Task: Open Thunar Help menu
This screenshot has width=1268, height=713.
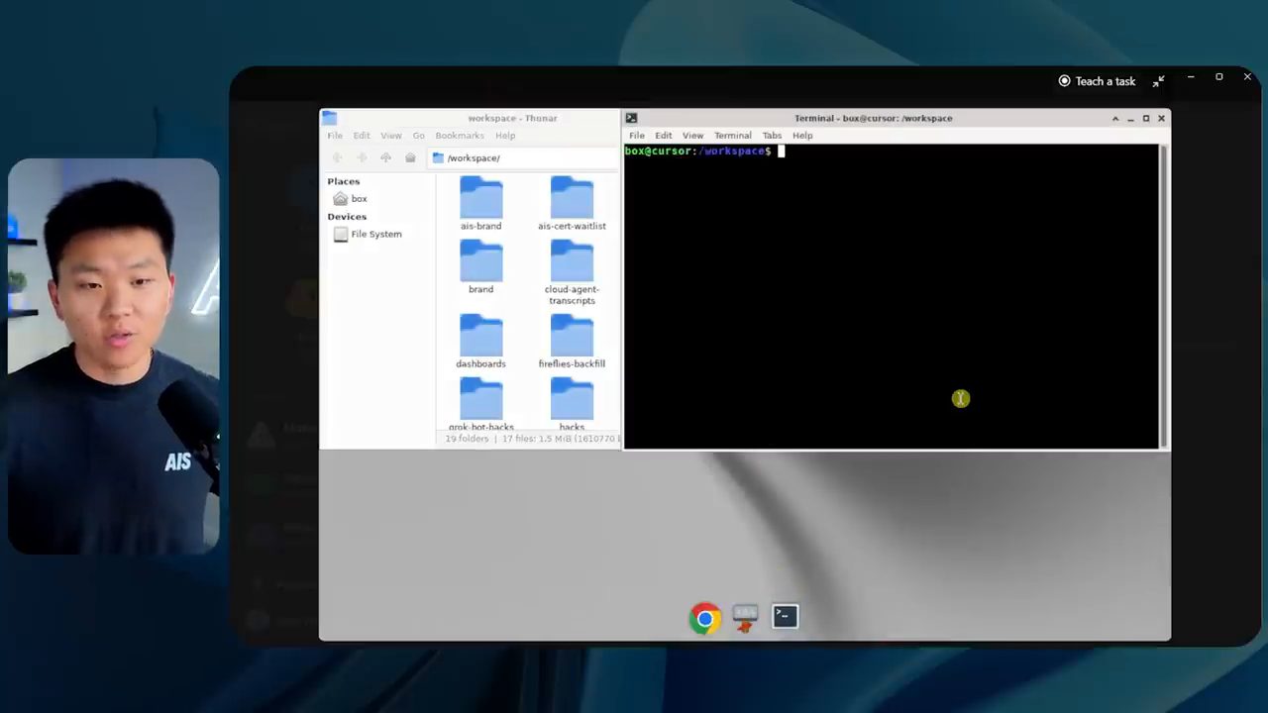Action: 505,136
